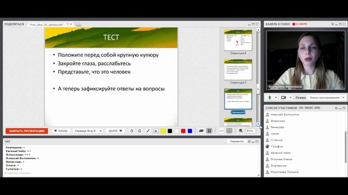Click the fit-to-page icon
This screenshot has width=348, height=195.
(229, 131)
